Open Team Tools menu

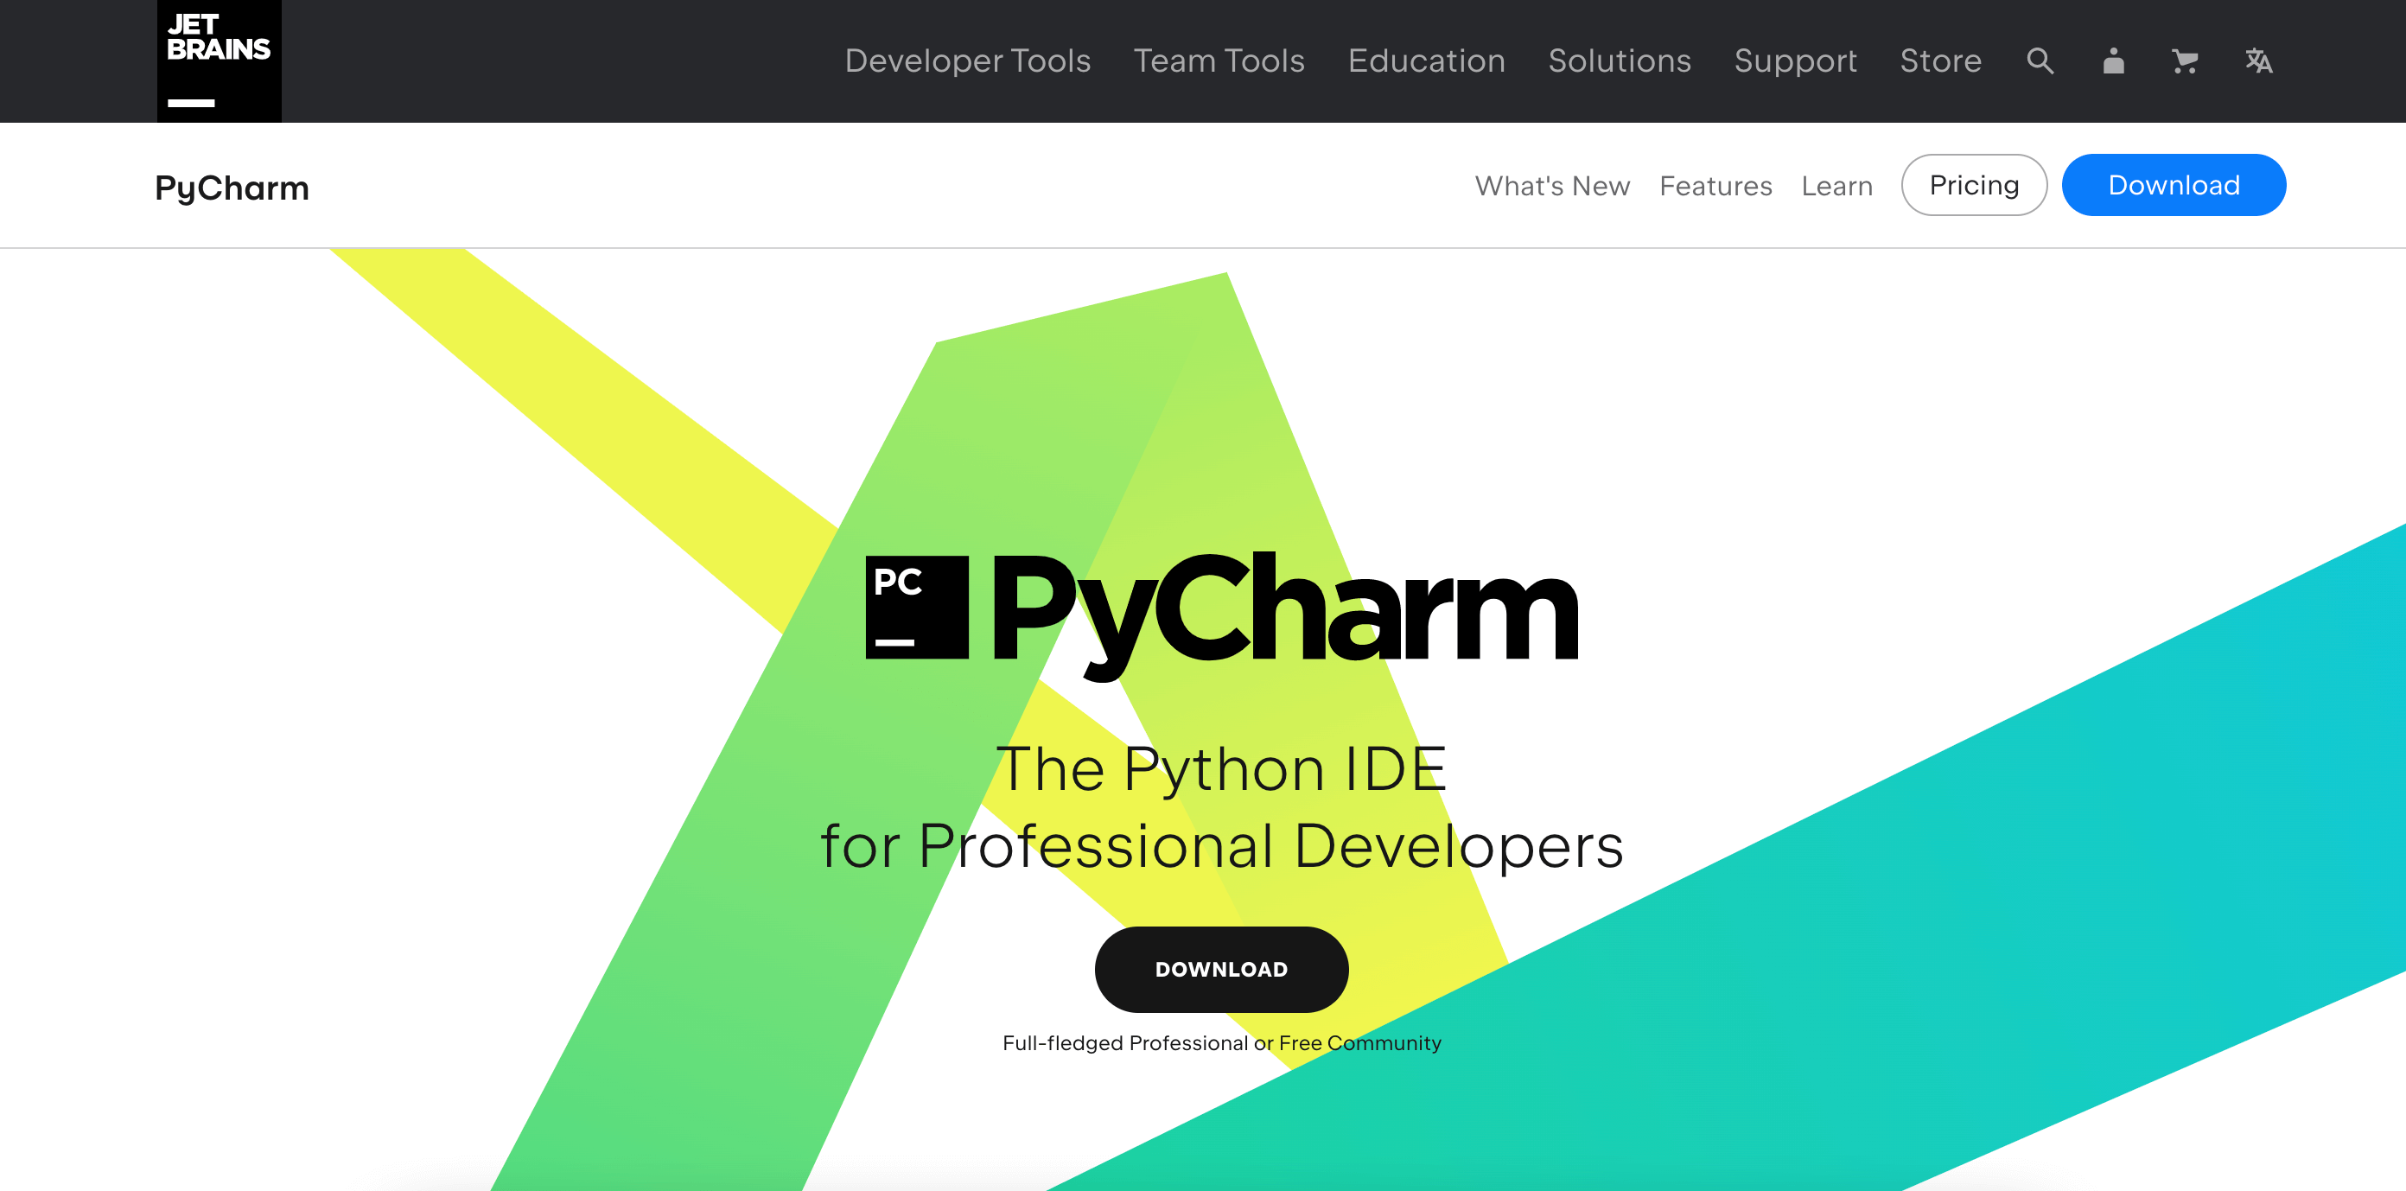tap(1219, 61)
